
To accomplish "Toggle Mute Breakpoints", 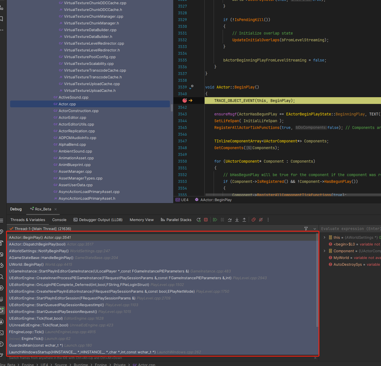I will click(261, 220).
